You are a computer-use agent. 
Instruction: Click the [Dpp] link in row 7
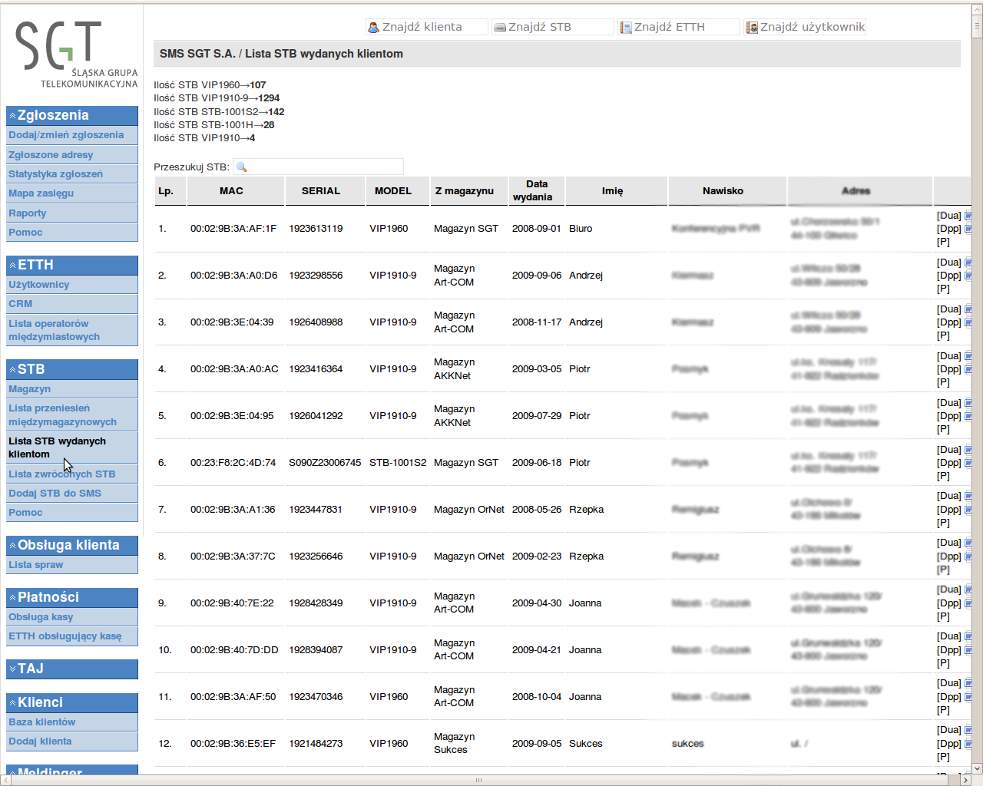coord(949,510)
